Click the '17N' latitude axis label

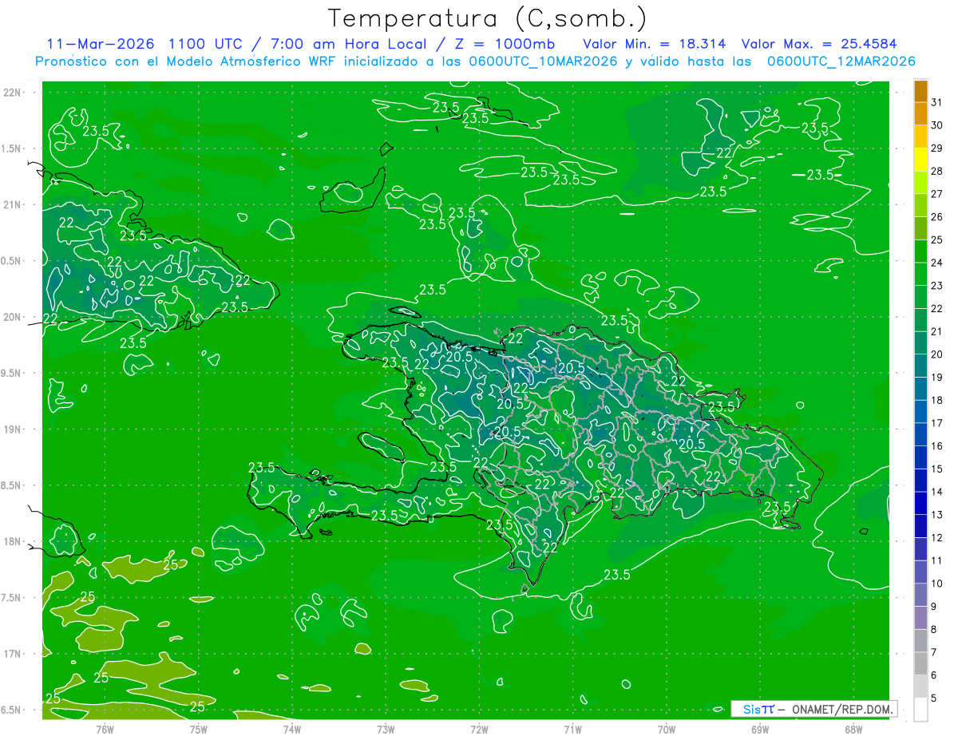pyautogui.click(x=14, y=654)
